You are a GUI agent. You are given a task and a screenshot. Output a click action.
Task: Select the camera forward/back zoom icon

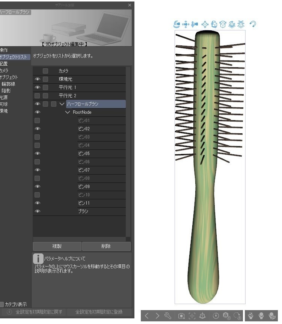point(195,24)
